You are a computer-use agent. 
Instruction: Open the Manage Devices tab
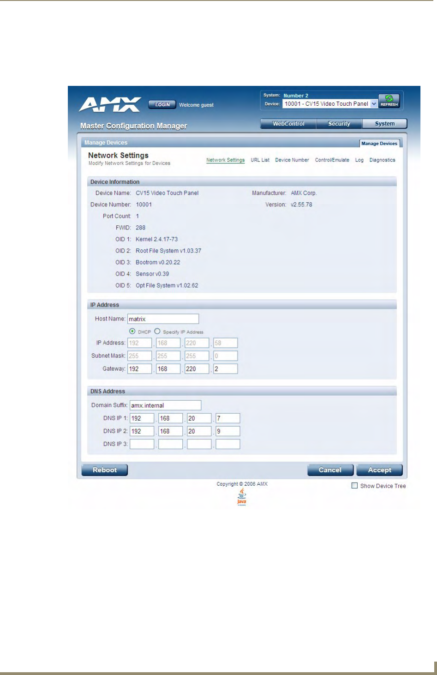click(379, 144)
